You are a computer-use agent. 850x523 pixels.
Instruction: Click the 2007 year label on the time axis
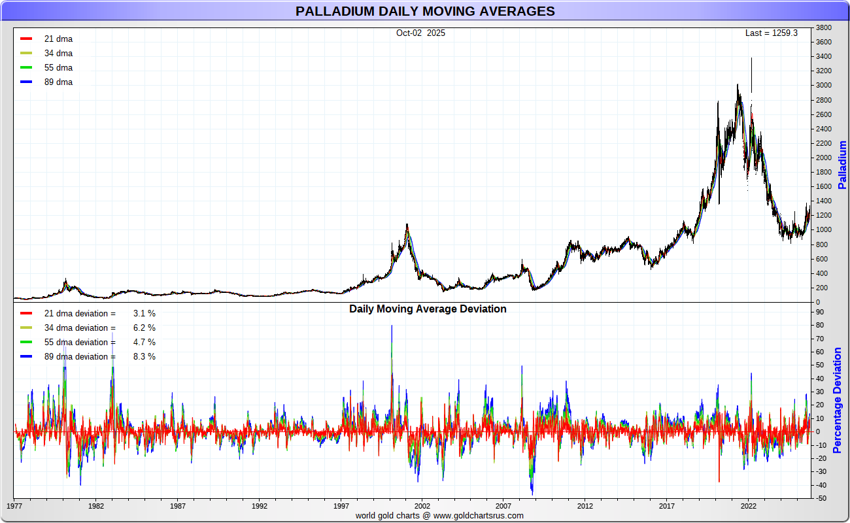pos(503,506)
